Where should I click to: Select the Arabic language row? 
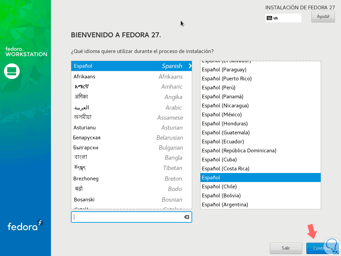coord(131,107)
